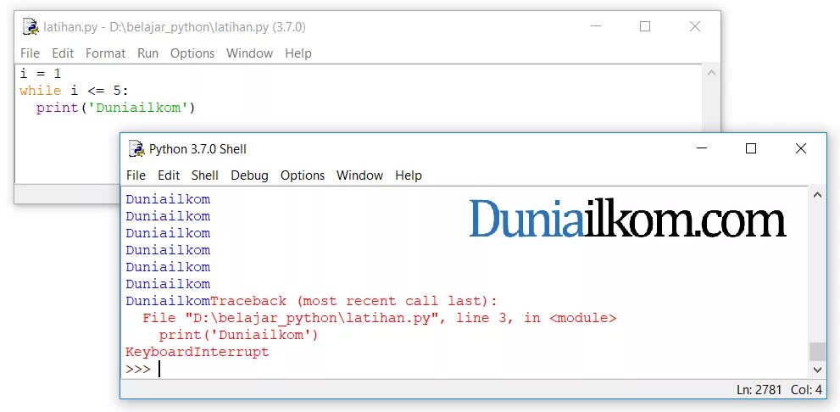Close the latihan.py editor window
Screen dimensions: 840x412
click(x=695, y=26)
